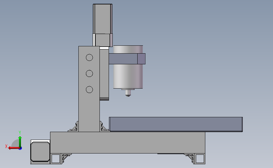Select the large horizontal base block

(x=128, y=142)
